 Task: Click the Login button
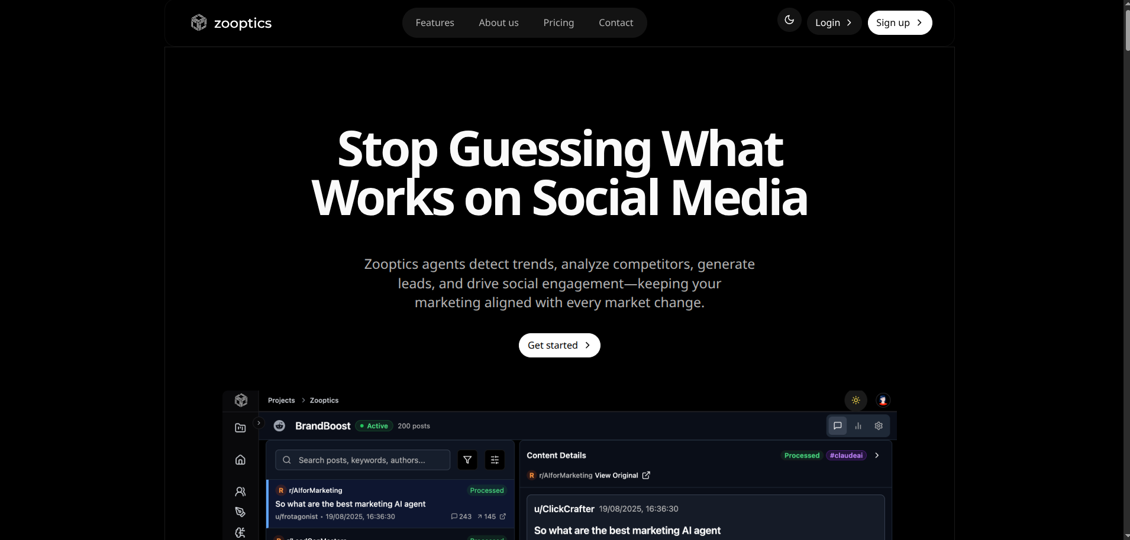tap(834, 22)
